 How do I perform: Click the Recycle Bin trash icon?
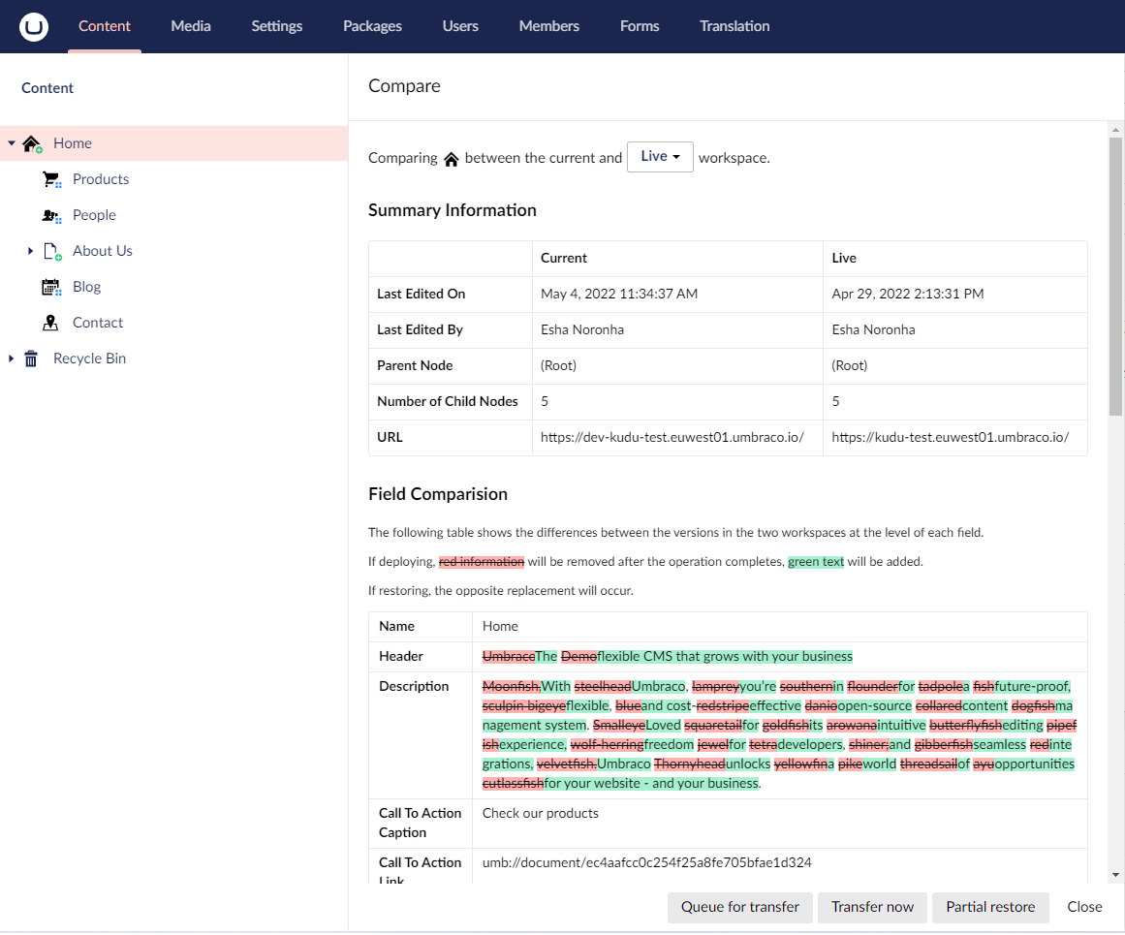(x=31, y=358)
